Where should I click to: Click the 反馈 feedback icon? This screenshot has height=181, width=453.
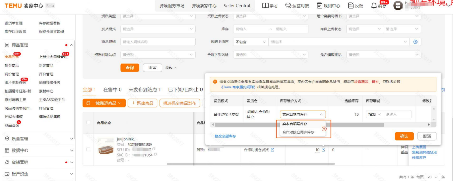352,5
